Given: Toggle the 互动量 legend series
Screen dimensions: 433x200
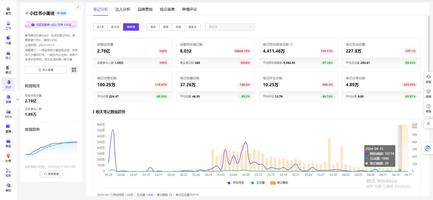Looking at the screenshot, I should [258, 182].
